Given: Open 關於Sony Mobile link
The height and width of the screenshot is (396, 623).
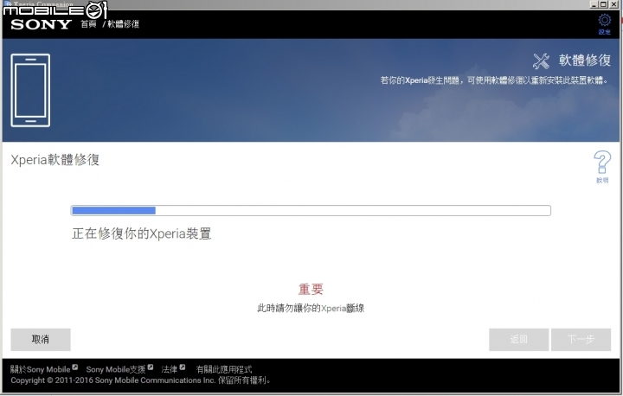Looking at the screenshot, I should 44,369.
